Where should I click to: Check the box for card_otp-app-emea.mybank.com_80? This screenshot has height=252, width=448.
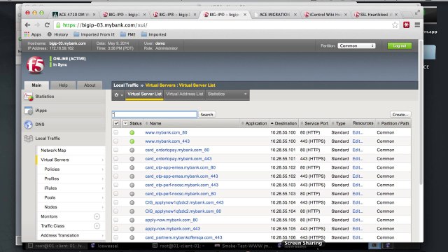tap(115, 167)
